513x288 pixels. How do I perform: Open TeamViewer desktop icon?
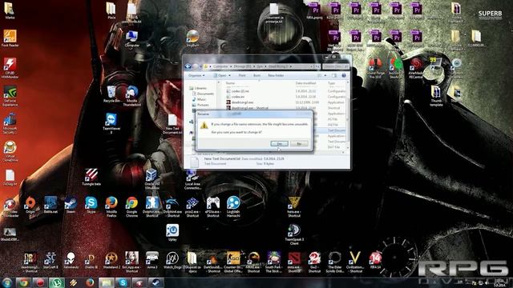[x=111, y=123]
